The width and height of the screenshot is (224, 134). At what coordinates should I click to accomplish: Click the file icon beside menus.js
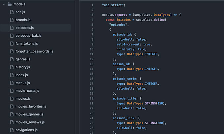click(x=12, y=83)
